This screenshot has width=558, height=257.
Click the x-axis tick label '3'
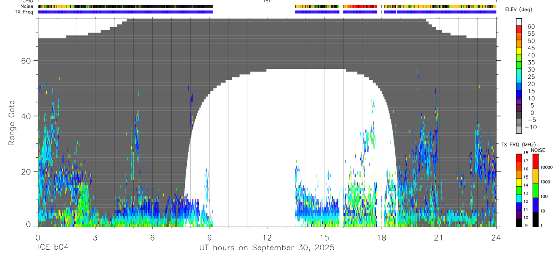click(x=95, y=237)
